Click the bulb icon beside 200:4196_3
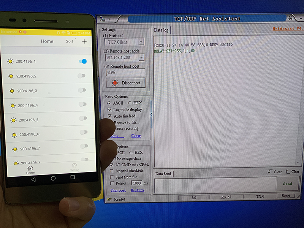This screenshot has height=228, width=304. click(11, 91)
